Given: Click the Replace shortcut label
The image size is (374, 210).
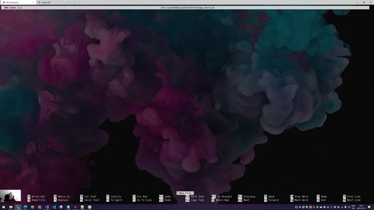Looking at the screenshot, I should pos(63,200).
